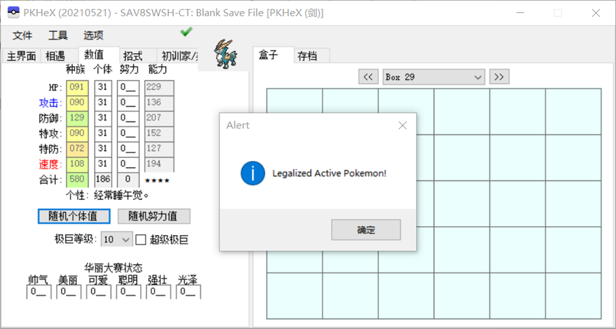
Task: Confirm the alert with 确定 button
Action: click(366, 230)
